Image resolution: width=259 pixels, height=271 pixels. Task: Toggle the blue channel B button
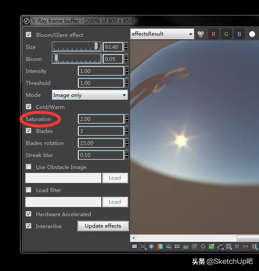coord(239,34)
